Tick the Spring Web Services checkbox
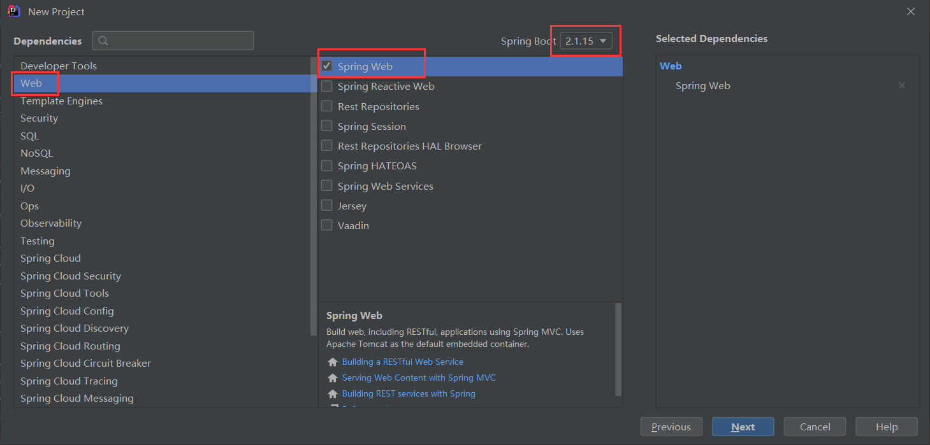The height and width of the screenshot is (445, 930). (327, 185)
